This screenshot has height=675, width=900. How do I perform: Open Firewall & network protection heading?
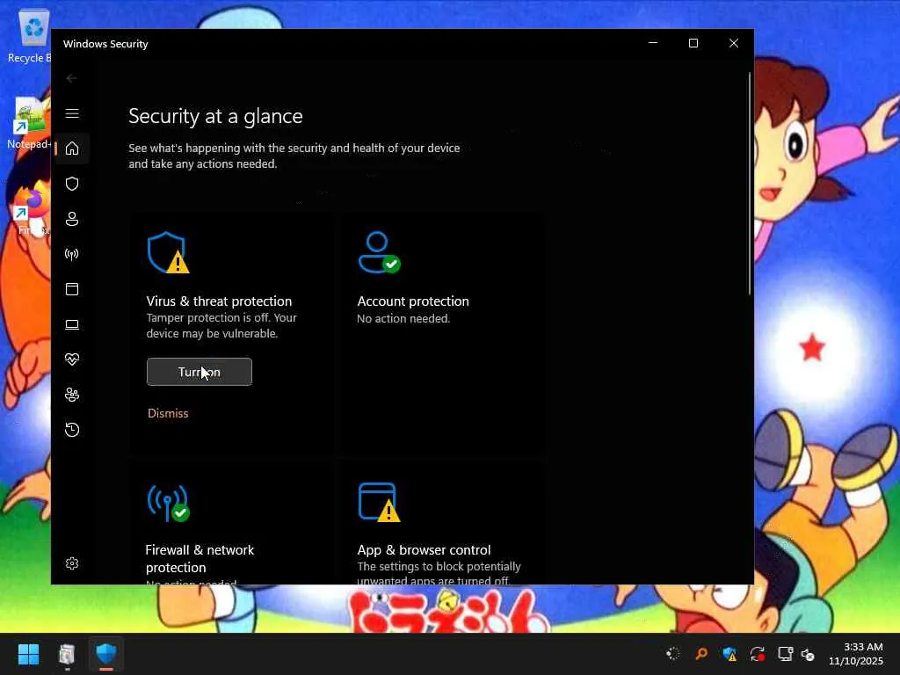[200, 558]
